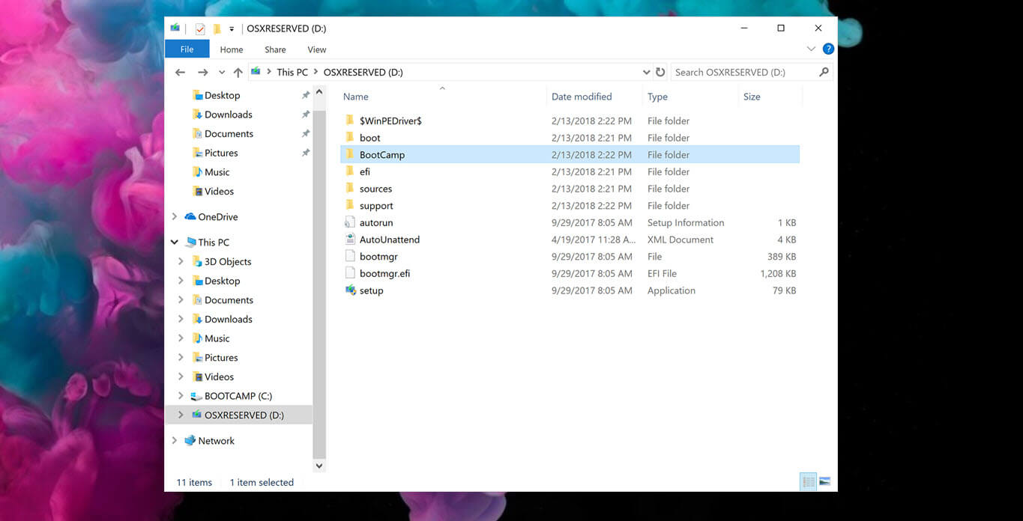
Task: Expand the OSXRESERVED (D:) drive node
Action: click(181, 415)
